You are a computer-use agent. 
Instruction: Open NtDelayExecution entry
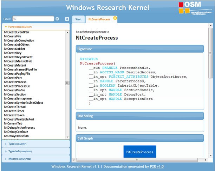pyautogui.click(x=16, y=136)
